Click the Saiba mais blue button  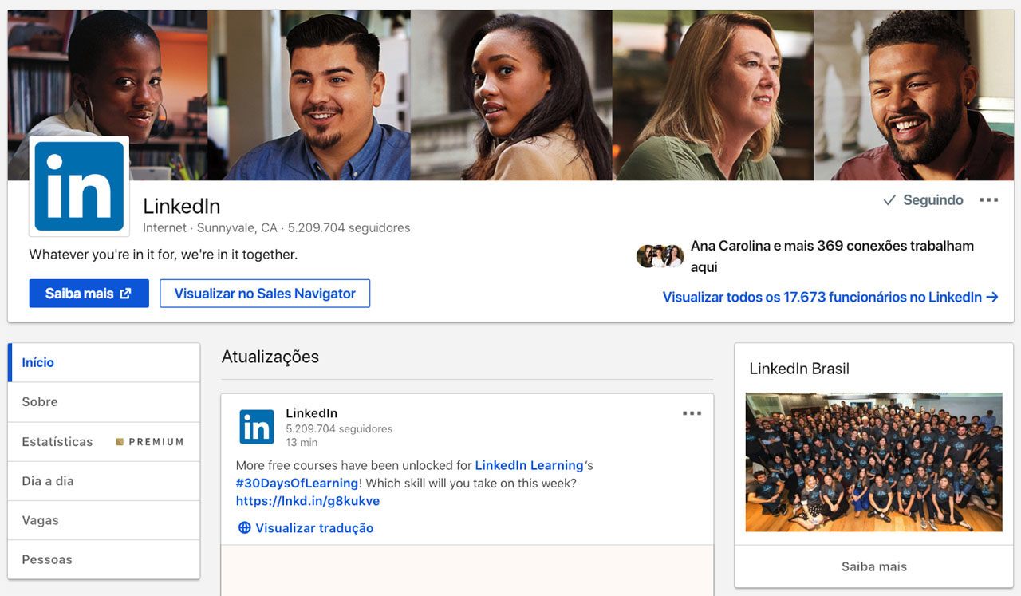[89, 294]
